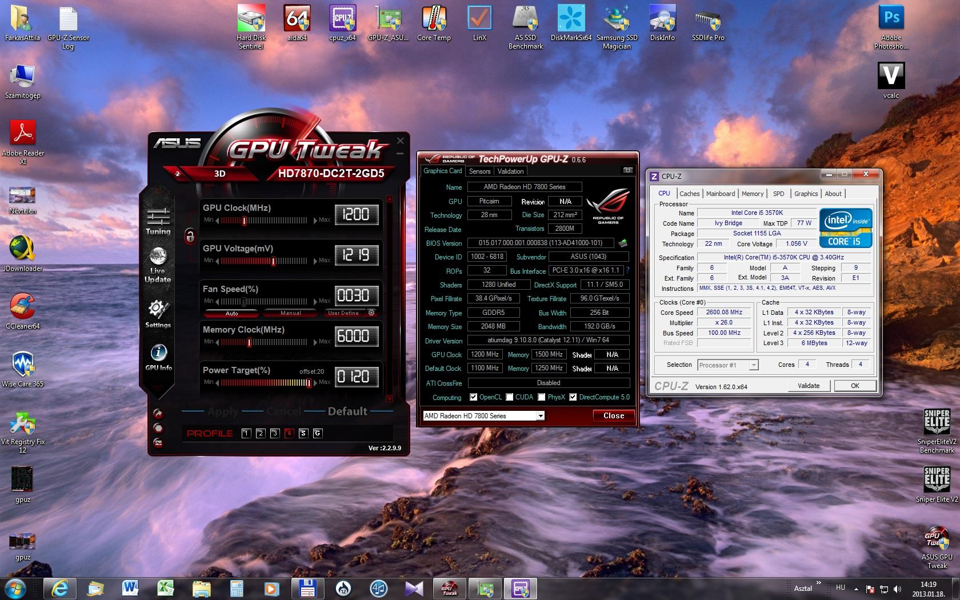The height and width of the screenshot is (600, 960).
Task: Switch to the Mainboard tab in CPU-Z
Action: (721, 194)
